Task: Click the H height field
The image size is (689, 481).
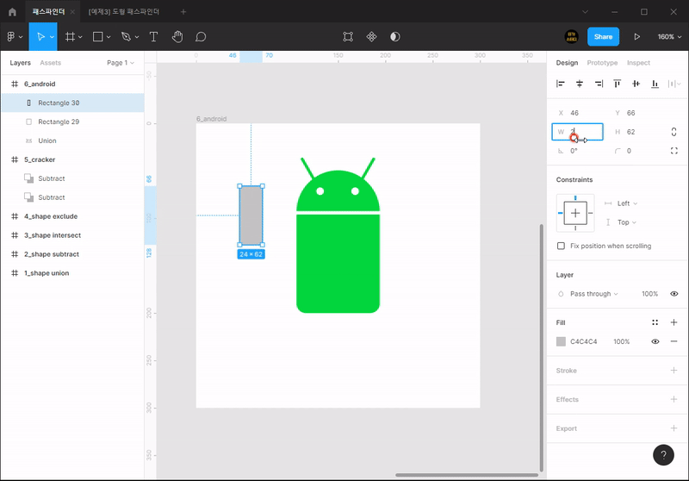Action: [x=634, y=132]
